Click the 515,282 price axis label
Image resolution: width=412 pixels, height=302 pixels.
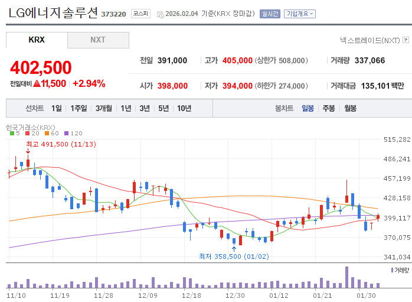coord(397,139)
